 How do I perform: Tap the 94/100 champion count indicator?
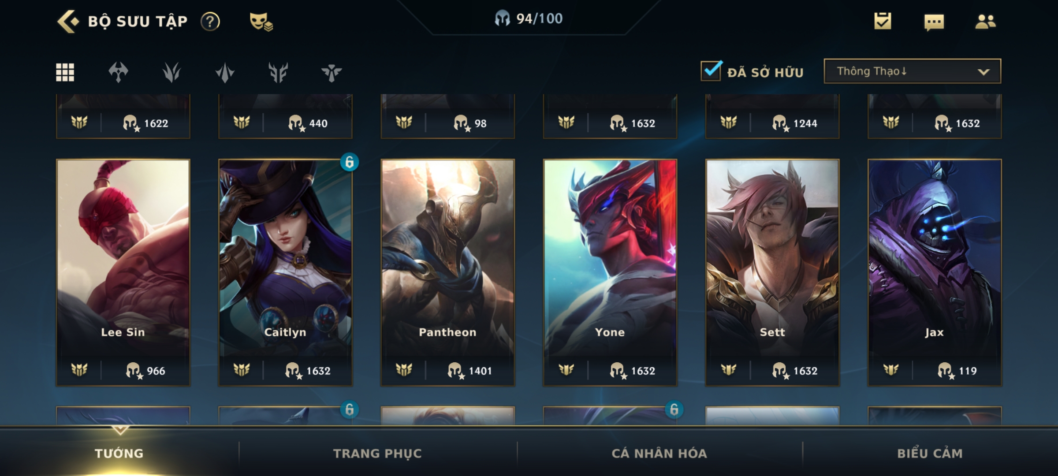[529, 19]
